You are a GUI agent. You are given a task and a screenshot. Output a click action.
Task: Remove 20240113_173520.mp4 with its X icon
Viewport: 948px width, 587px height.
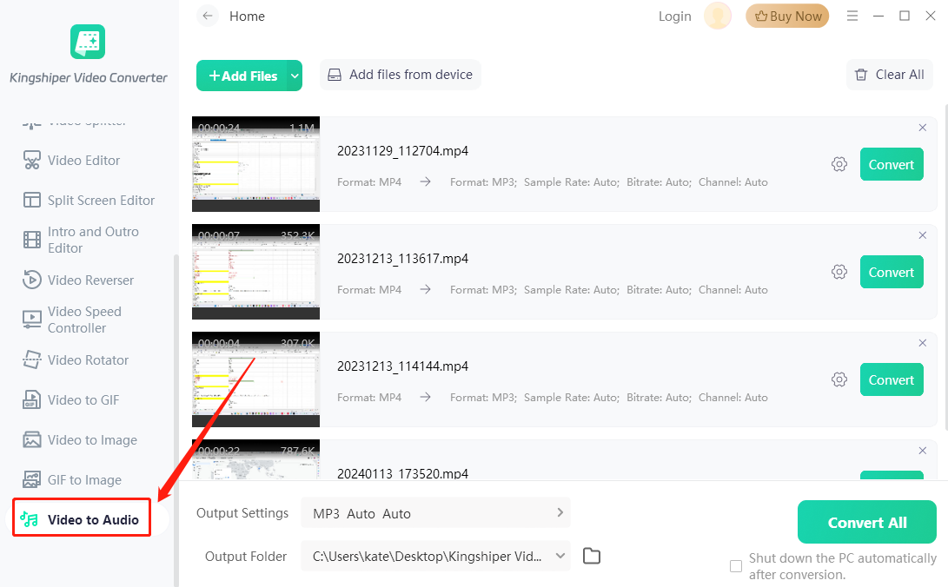coord(923,451)
